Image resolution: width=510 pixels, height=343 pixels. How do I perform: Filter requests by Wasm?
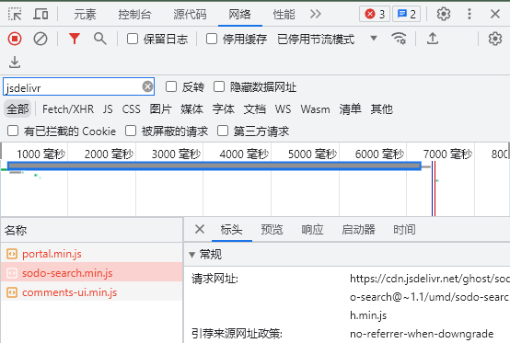pyautogui.click(x=315, y=109)
